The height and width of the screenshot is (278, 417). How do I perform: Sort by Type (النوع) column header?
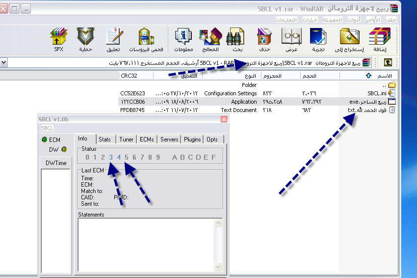click(232, 76)
